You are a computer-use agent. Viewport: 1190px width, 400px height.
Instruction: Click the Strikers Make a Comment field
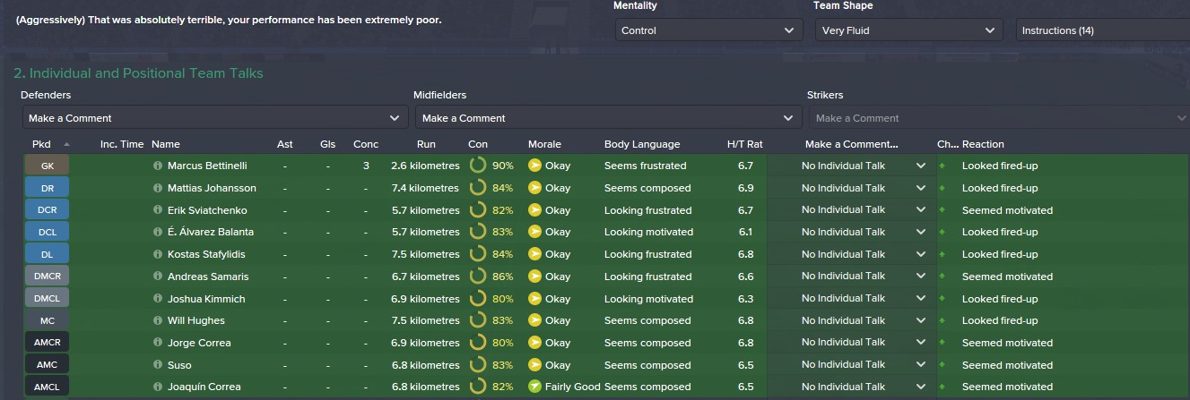pyautogui.click(x=995, y=117)
